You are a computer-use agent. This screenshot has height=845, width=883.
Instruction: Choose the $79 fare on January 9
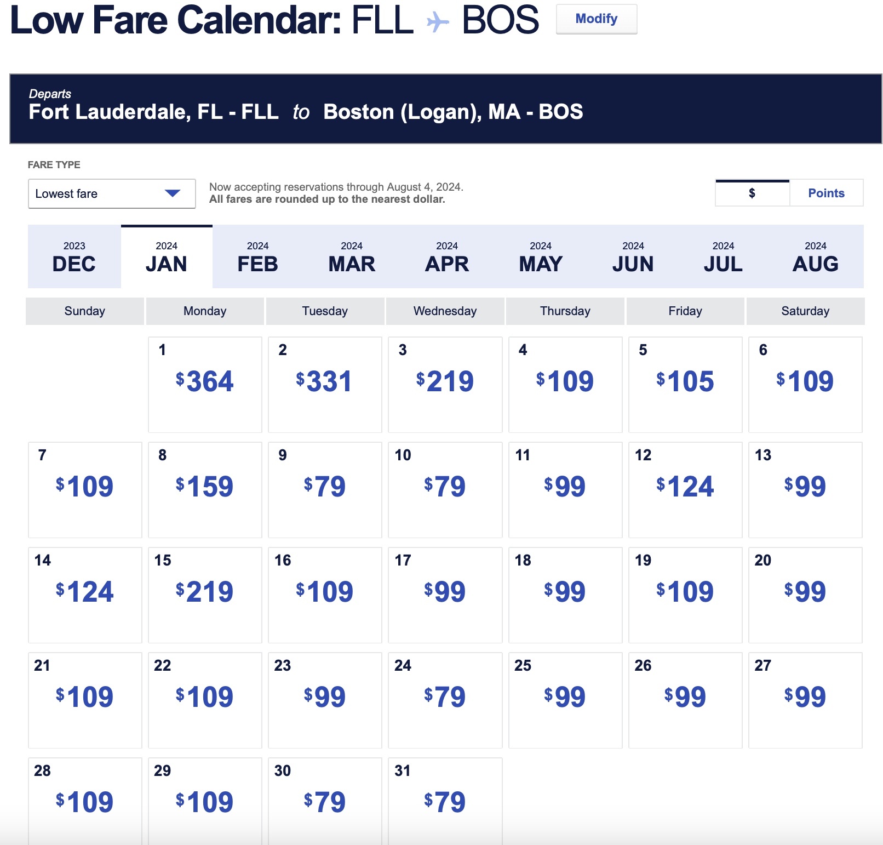tap(325, 487)
